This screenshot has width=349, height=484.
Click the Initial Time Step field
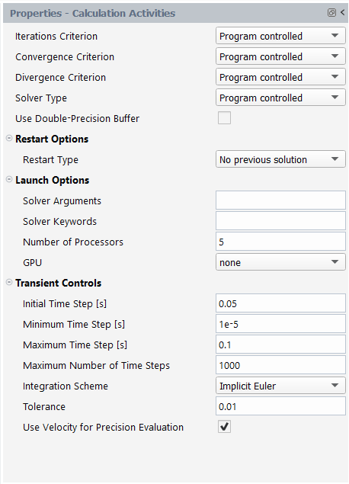280,303
